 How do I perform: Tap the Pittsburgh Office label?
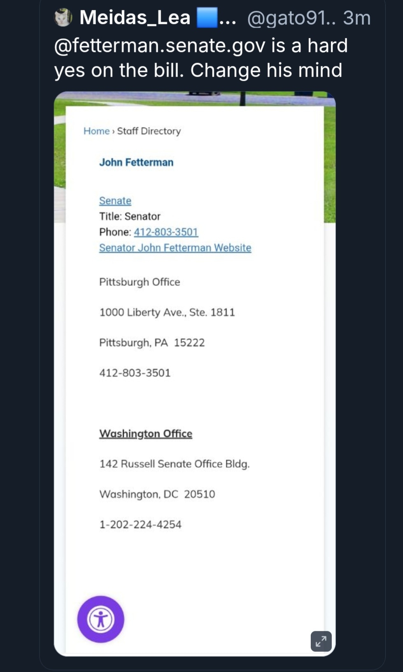(140, 282)
